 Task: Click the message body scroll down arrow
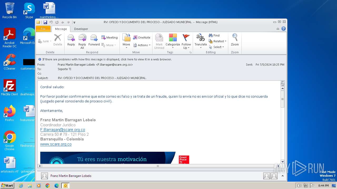click(283, 162)
